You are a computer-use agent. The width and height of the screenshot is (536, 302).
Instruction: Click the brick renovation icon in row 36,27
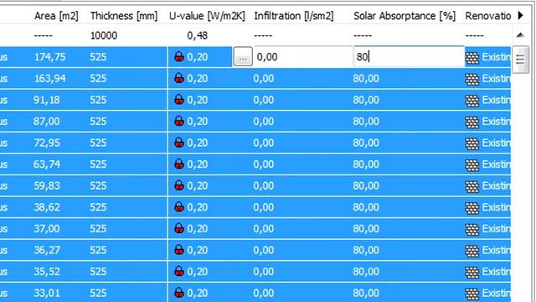[472, 252]
